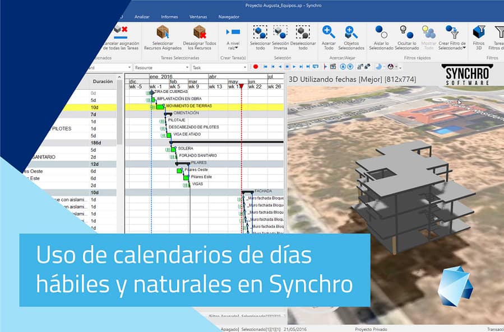This screenshot has width=504, height=332.
Task: Click the VIGAS task label
Action: pyautogui.click(x=197, y=184)
